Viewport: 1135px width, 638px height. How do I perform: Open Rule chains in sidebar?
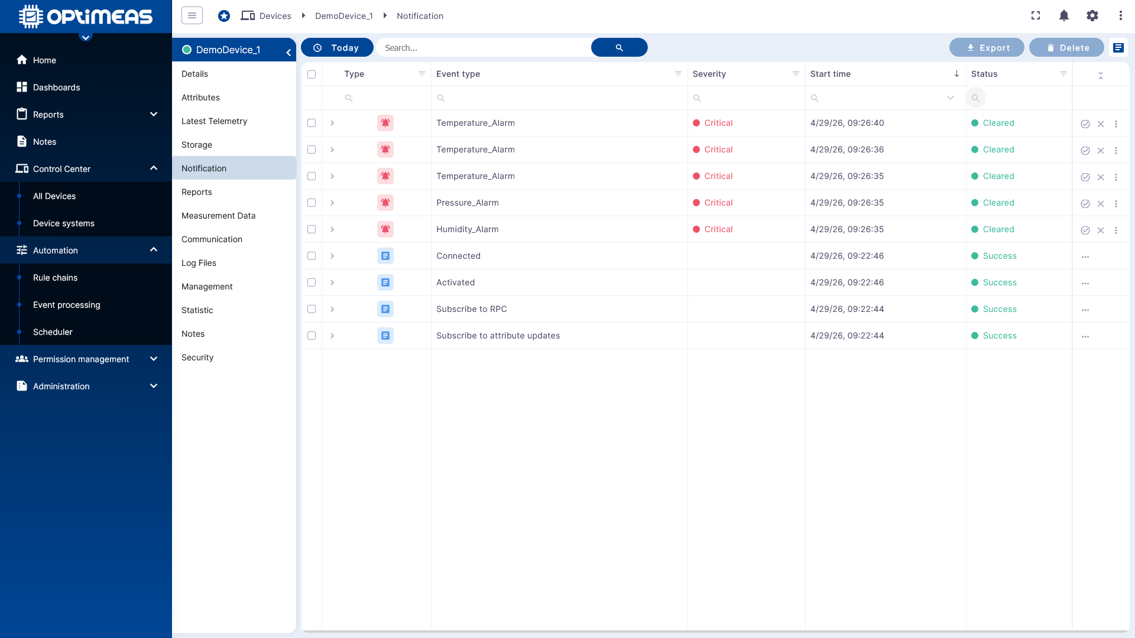(x=55, y=278)
